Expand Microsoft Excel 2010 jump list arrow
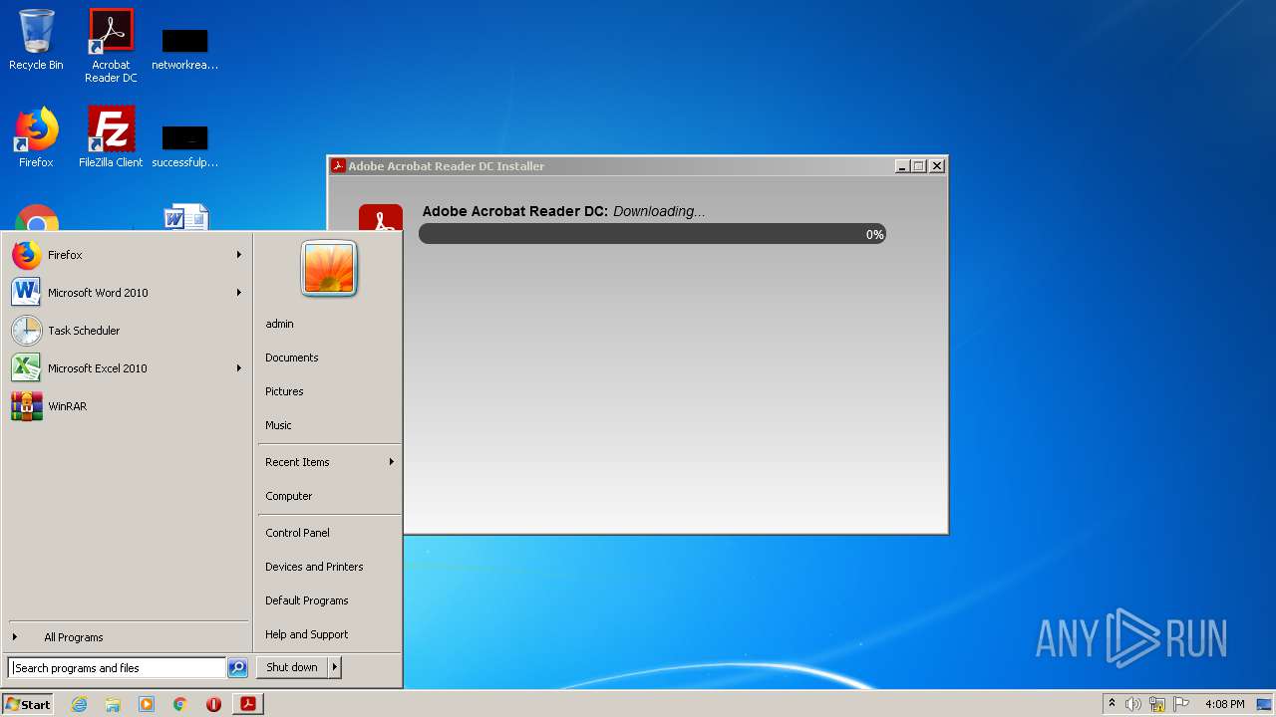The height and width of the screenshot is (717, 1276). 239,368
